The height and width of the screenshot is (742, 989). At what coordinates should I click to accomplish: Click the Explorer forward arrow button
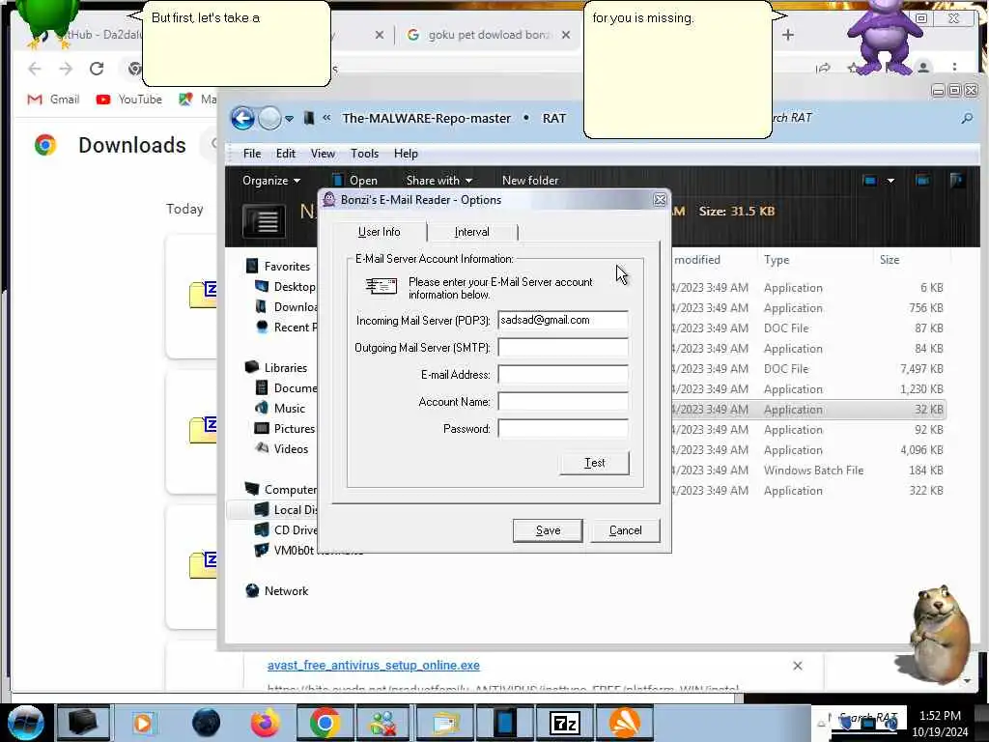[270, 118]
